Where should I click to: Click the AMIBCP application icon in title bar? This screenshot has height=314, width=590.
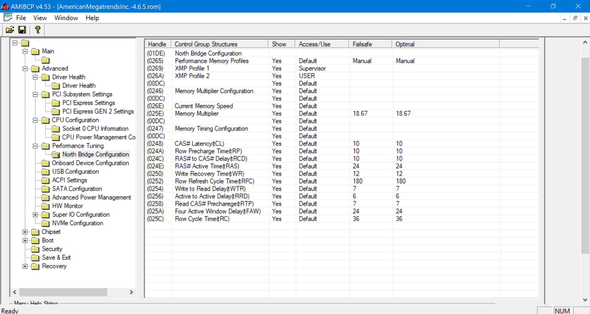click(5, 6)
